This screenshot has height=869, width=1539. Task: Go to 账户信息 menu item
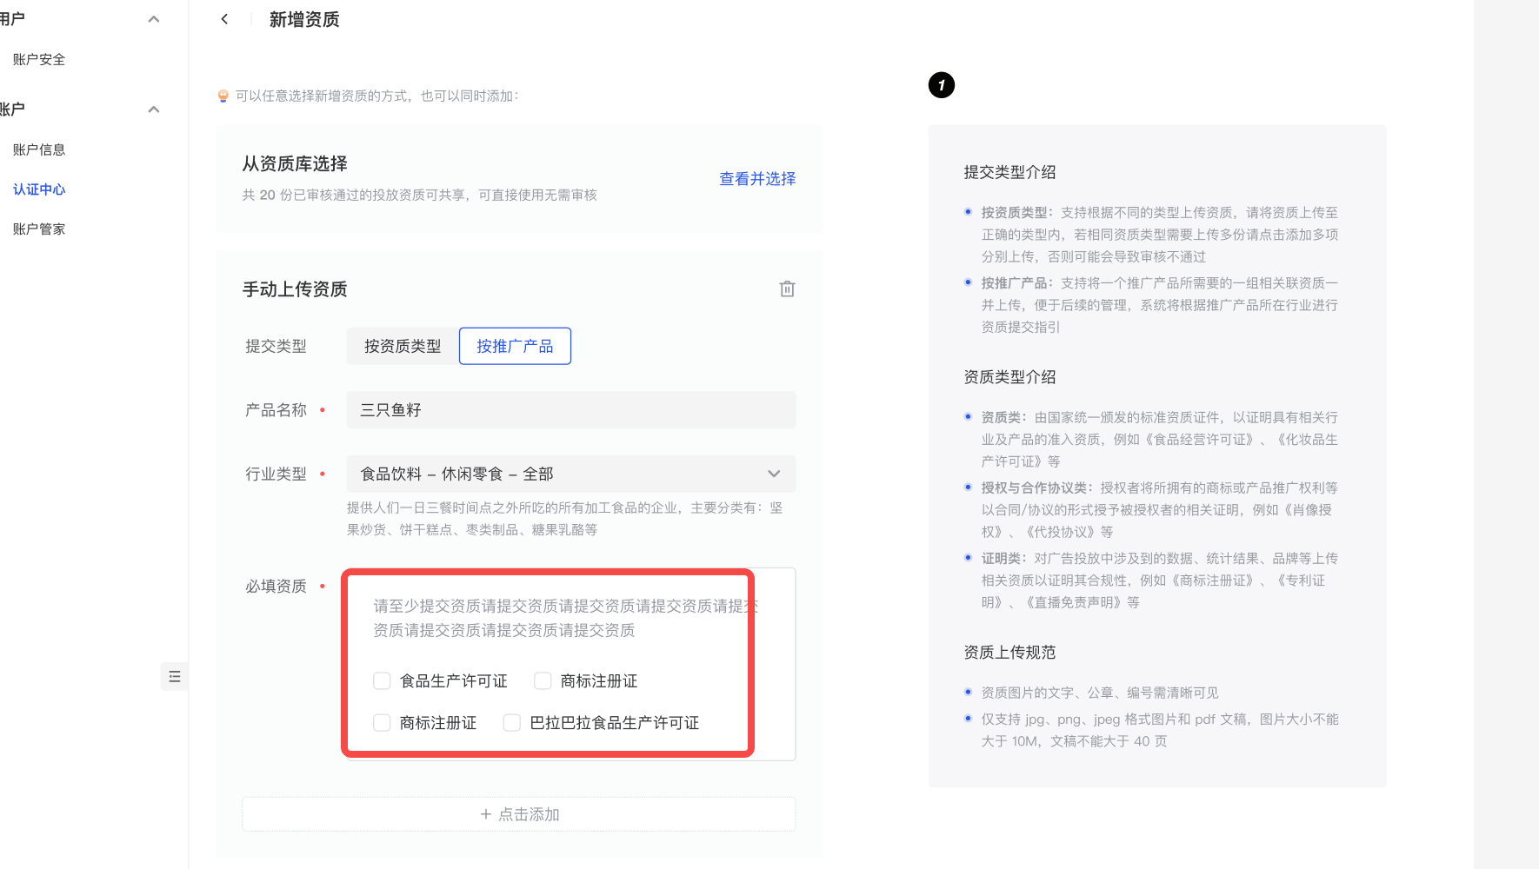coord(39,149)
